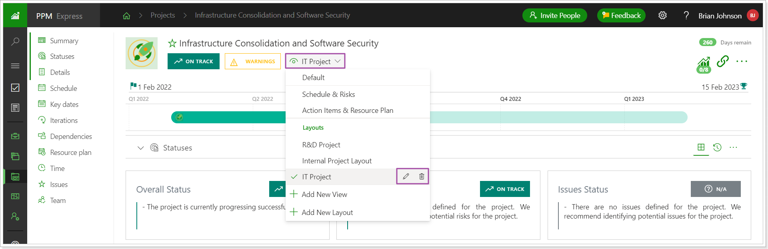Open Summary in side navigation
Screen dimensions: 768x249
click(x=58, y=40)
